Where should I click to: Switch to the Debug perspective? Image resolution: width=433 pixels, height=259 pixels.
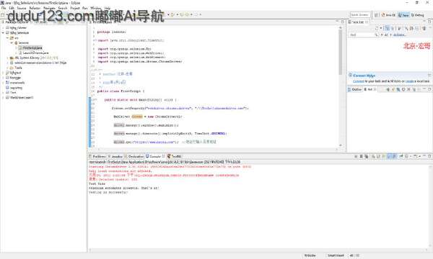417,15
